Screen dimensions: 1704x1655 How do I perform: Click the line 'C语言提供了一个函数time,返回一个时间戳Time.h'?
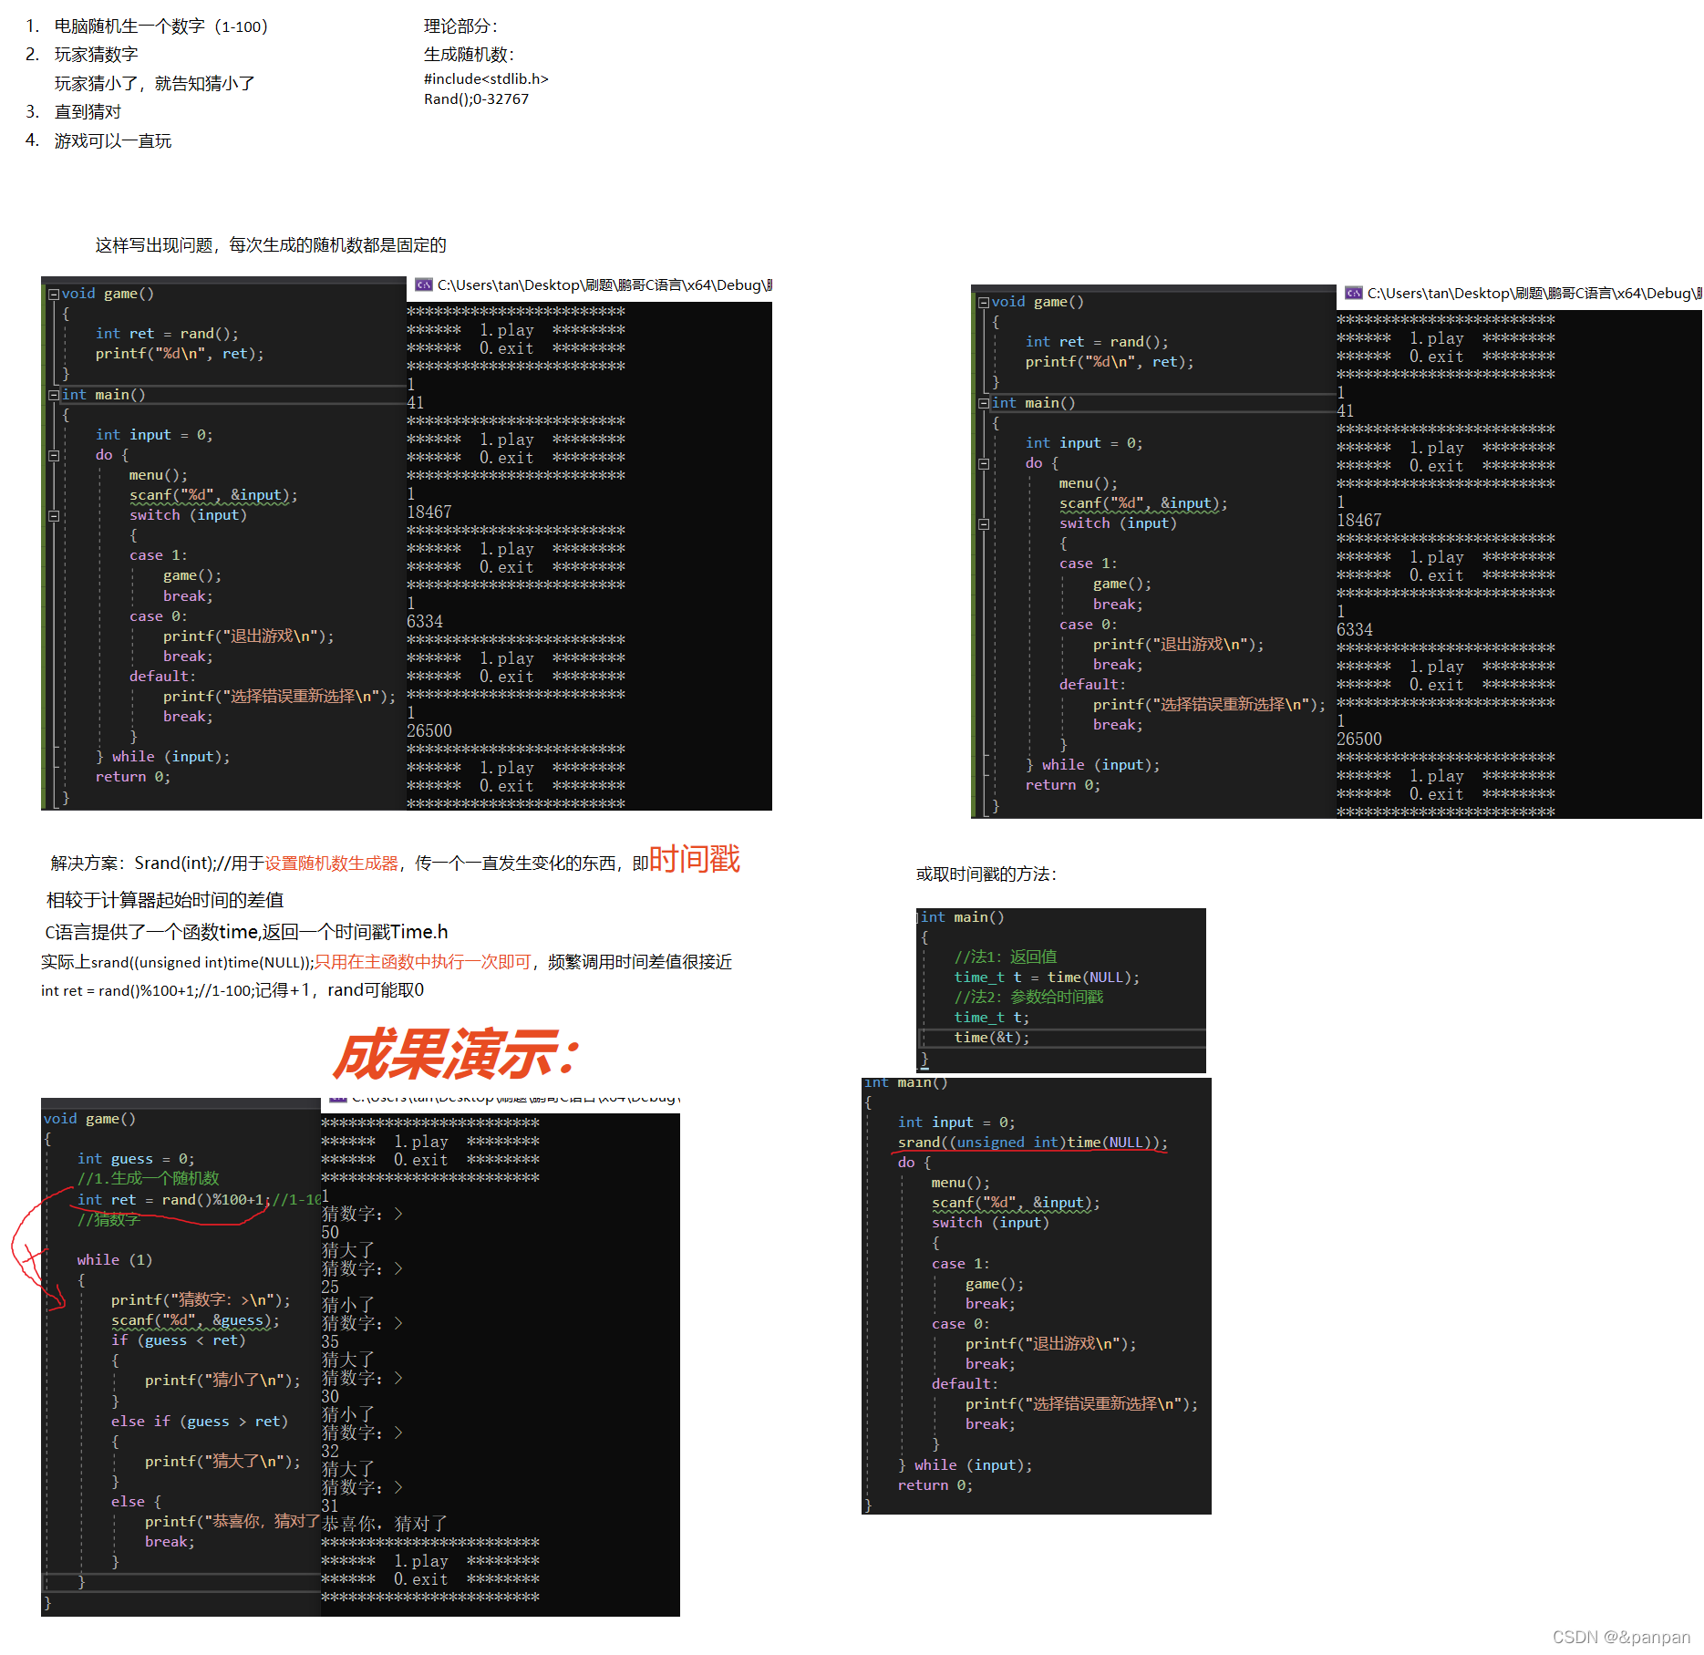tap(246, 932)
